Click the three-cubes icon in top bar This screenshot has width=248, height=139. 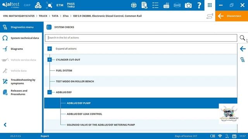coord(38,5)
